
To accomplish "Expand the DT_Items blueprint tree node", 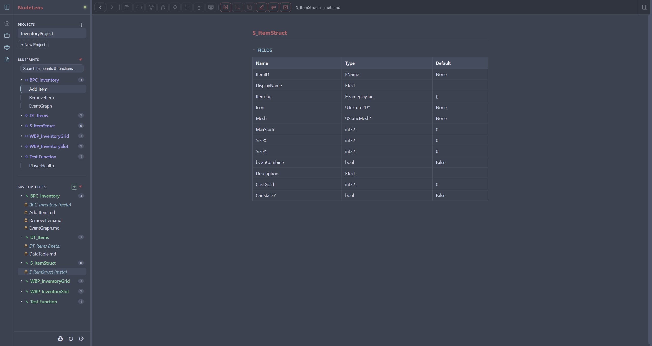I will point(22,115).
